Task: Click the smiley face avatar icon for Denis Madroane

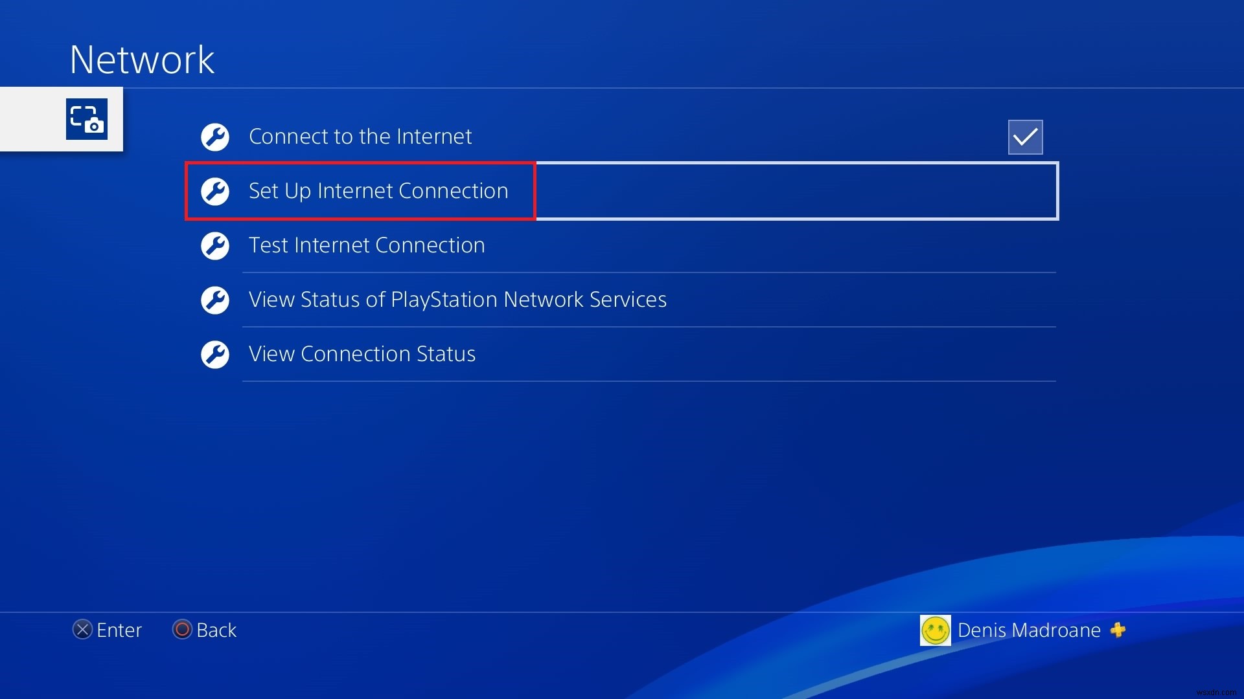Action: click(936, 629)
